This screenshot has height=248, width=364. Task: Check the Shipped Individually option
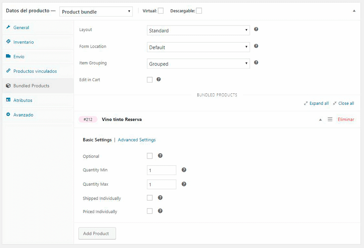(x=150, y=198)
